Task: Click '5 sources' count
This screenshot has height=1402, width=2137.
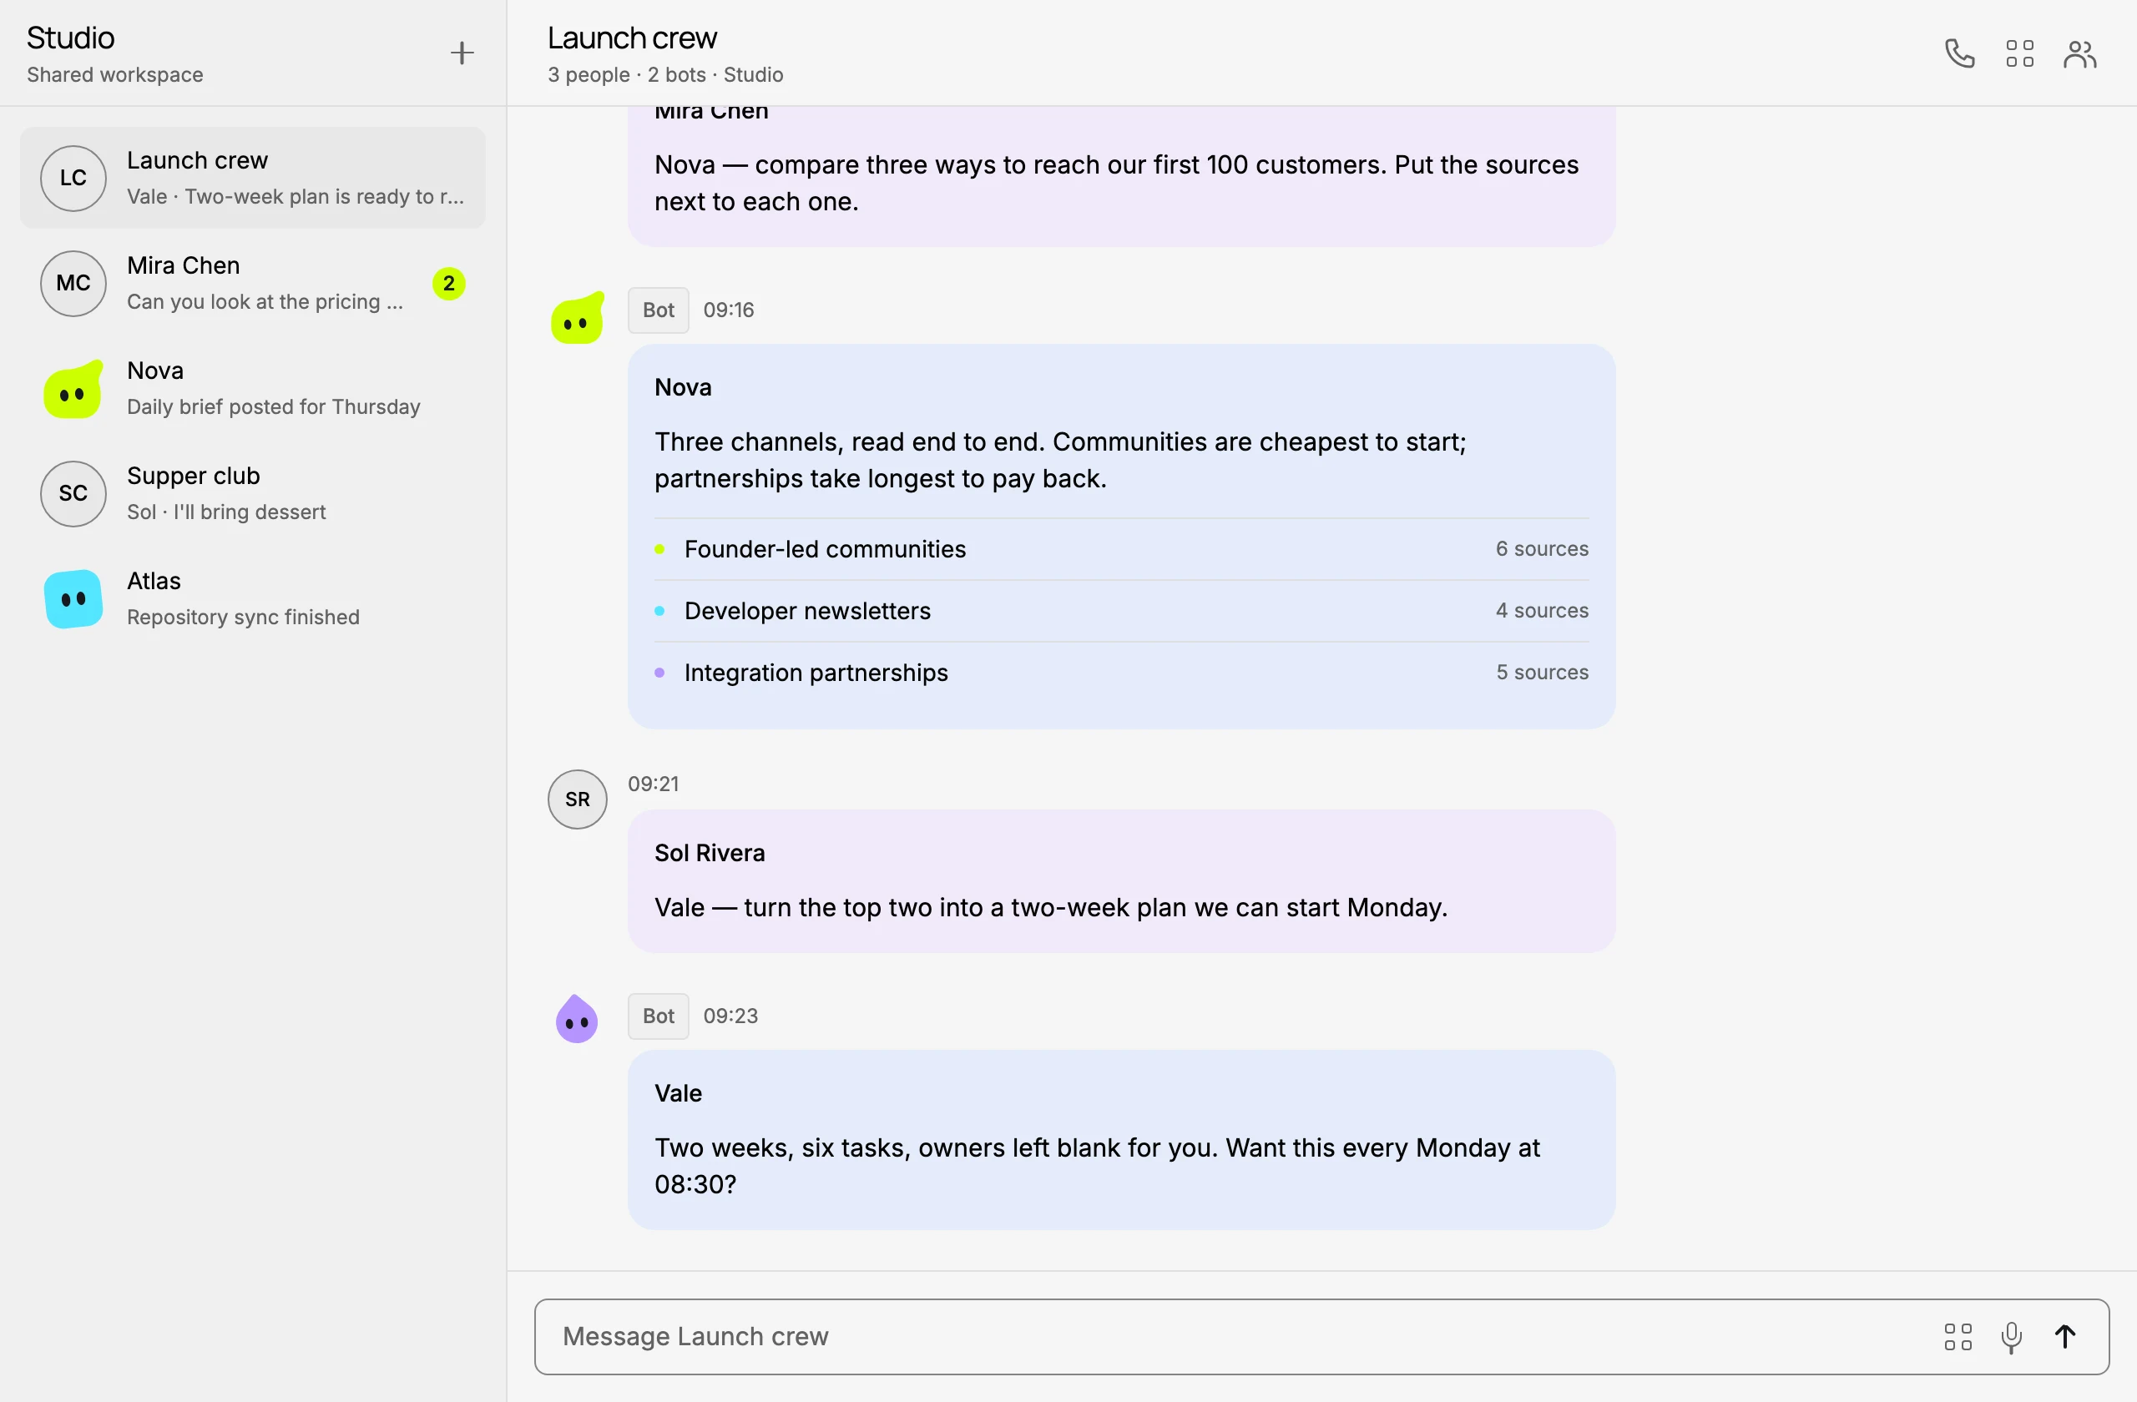Action: coord(1542,673)
